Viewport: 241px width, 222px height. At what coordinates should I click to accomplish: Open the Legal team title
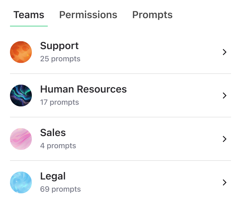coord(53,176)
